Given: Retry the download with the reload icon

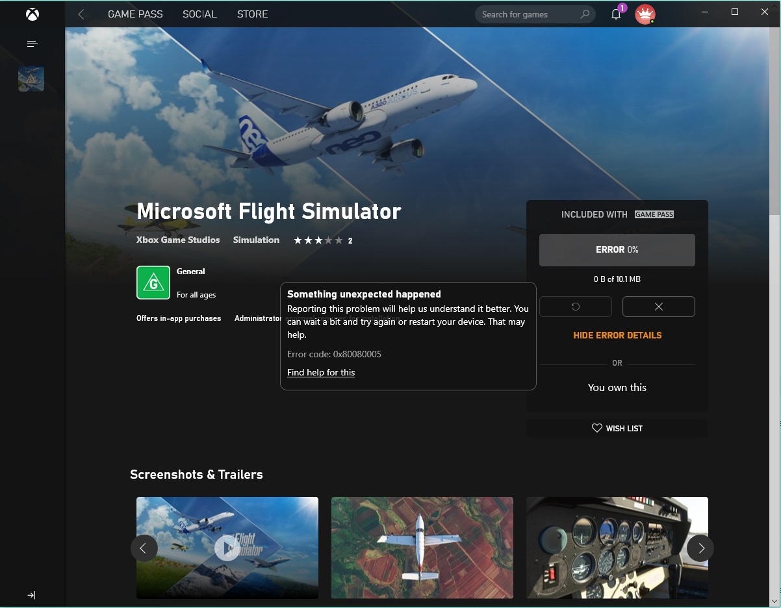Looking at the screenshot, I should pos(576,307).
